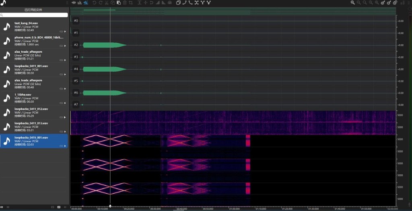The image size is (412, 211).
Task: Click the overview waveform strip at top
Action: [233, 11]
